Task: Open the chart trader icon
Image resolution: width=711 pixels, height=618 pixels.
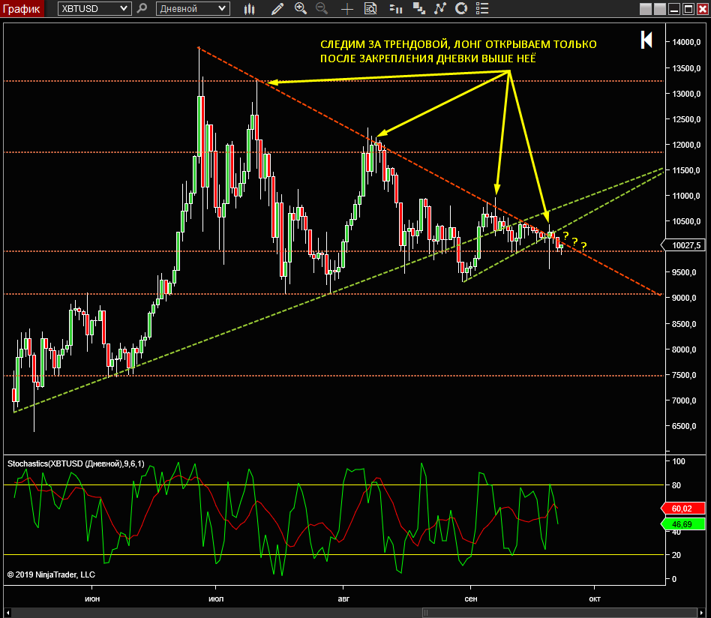Action: (x=396, y=8)
